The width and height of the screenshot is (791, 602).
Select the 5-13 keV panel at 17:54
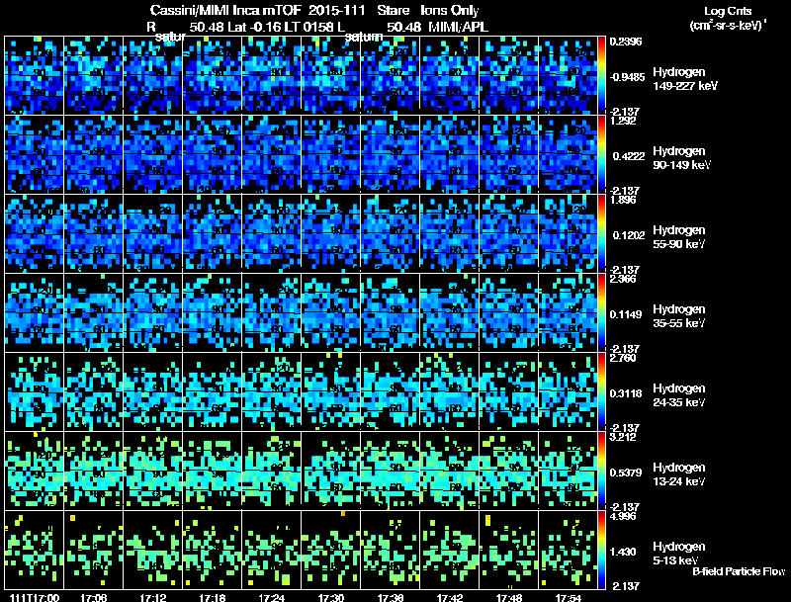click(x=568, y=550)
